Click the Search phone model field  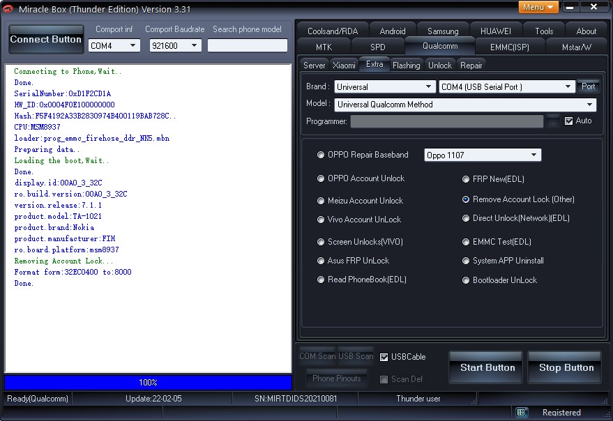click(x=247, y=45)
